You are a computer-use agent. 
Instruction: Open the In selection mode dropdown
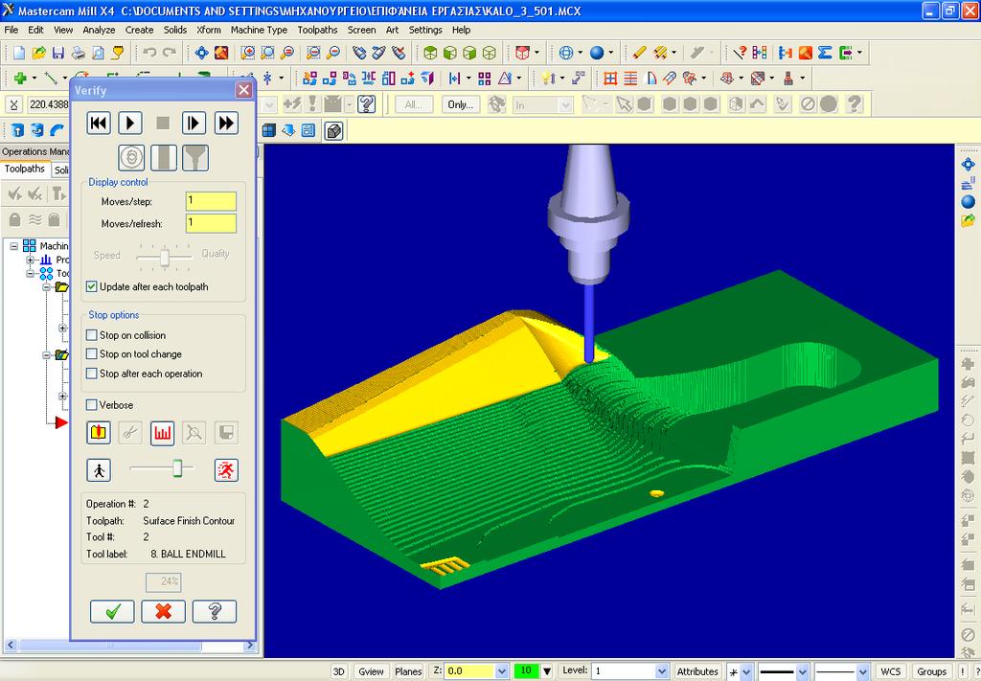(x=565, y=105)
